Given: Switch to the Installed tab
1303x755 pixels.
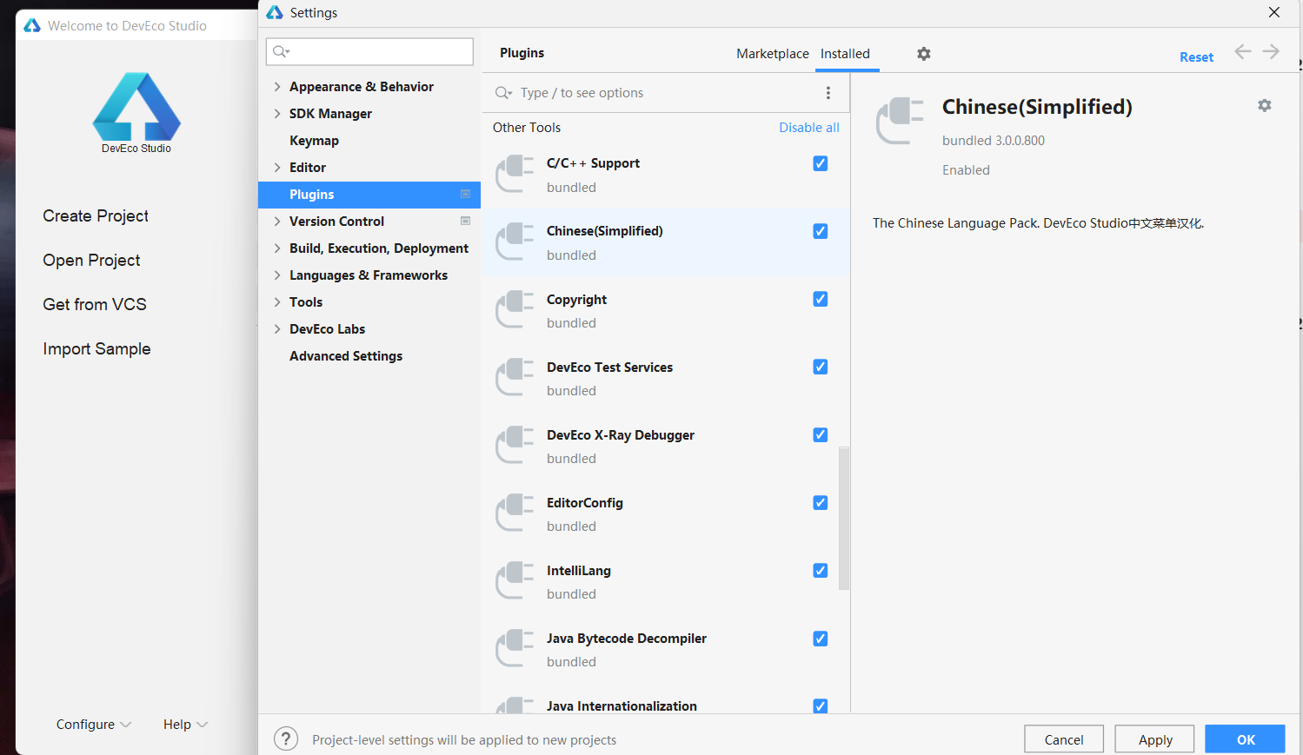Looking at the screenshot, I should pos(845,54).
